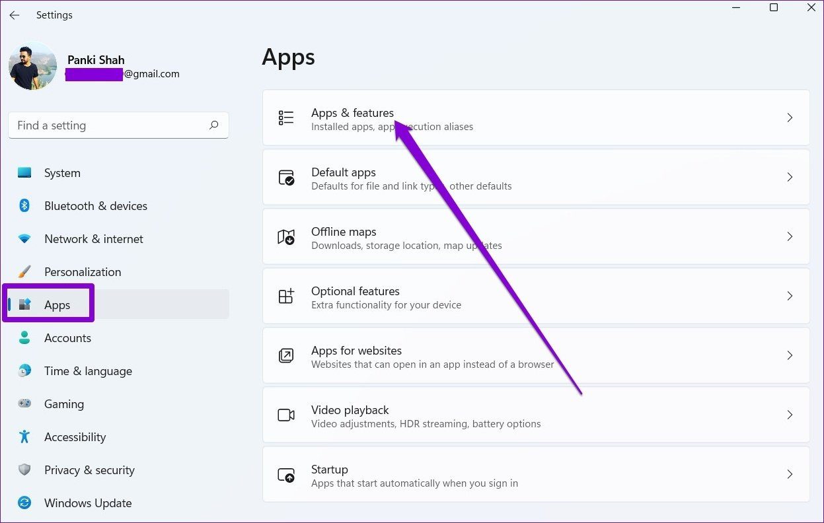The image size is (824, 523).
Task: Expand the Video playback chevron
Action: click(790, 415)
